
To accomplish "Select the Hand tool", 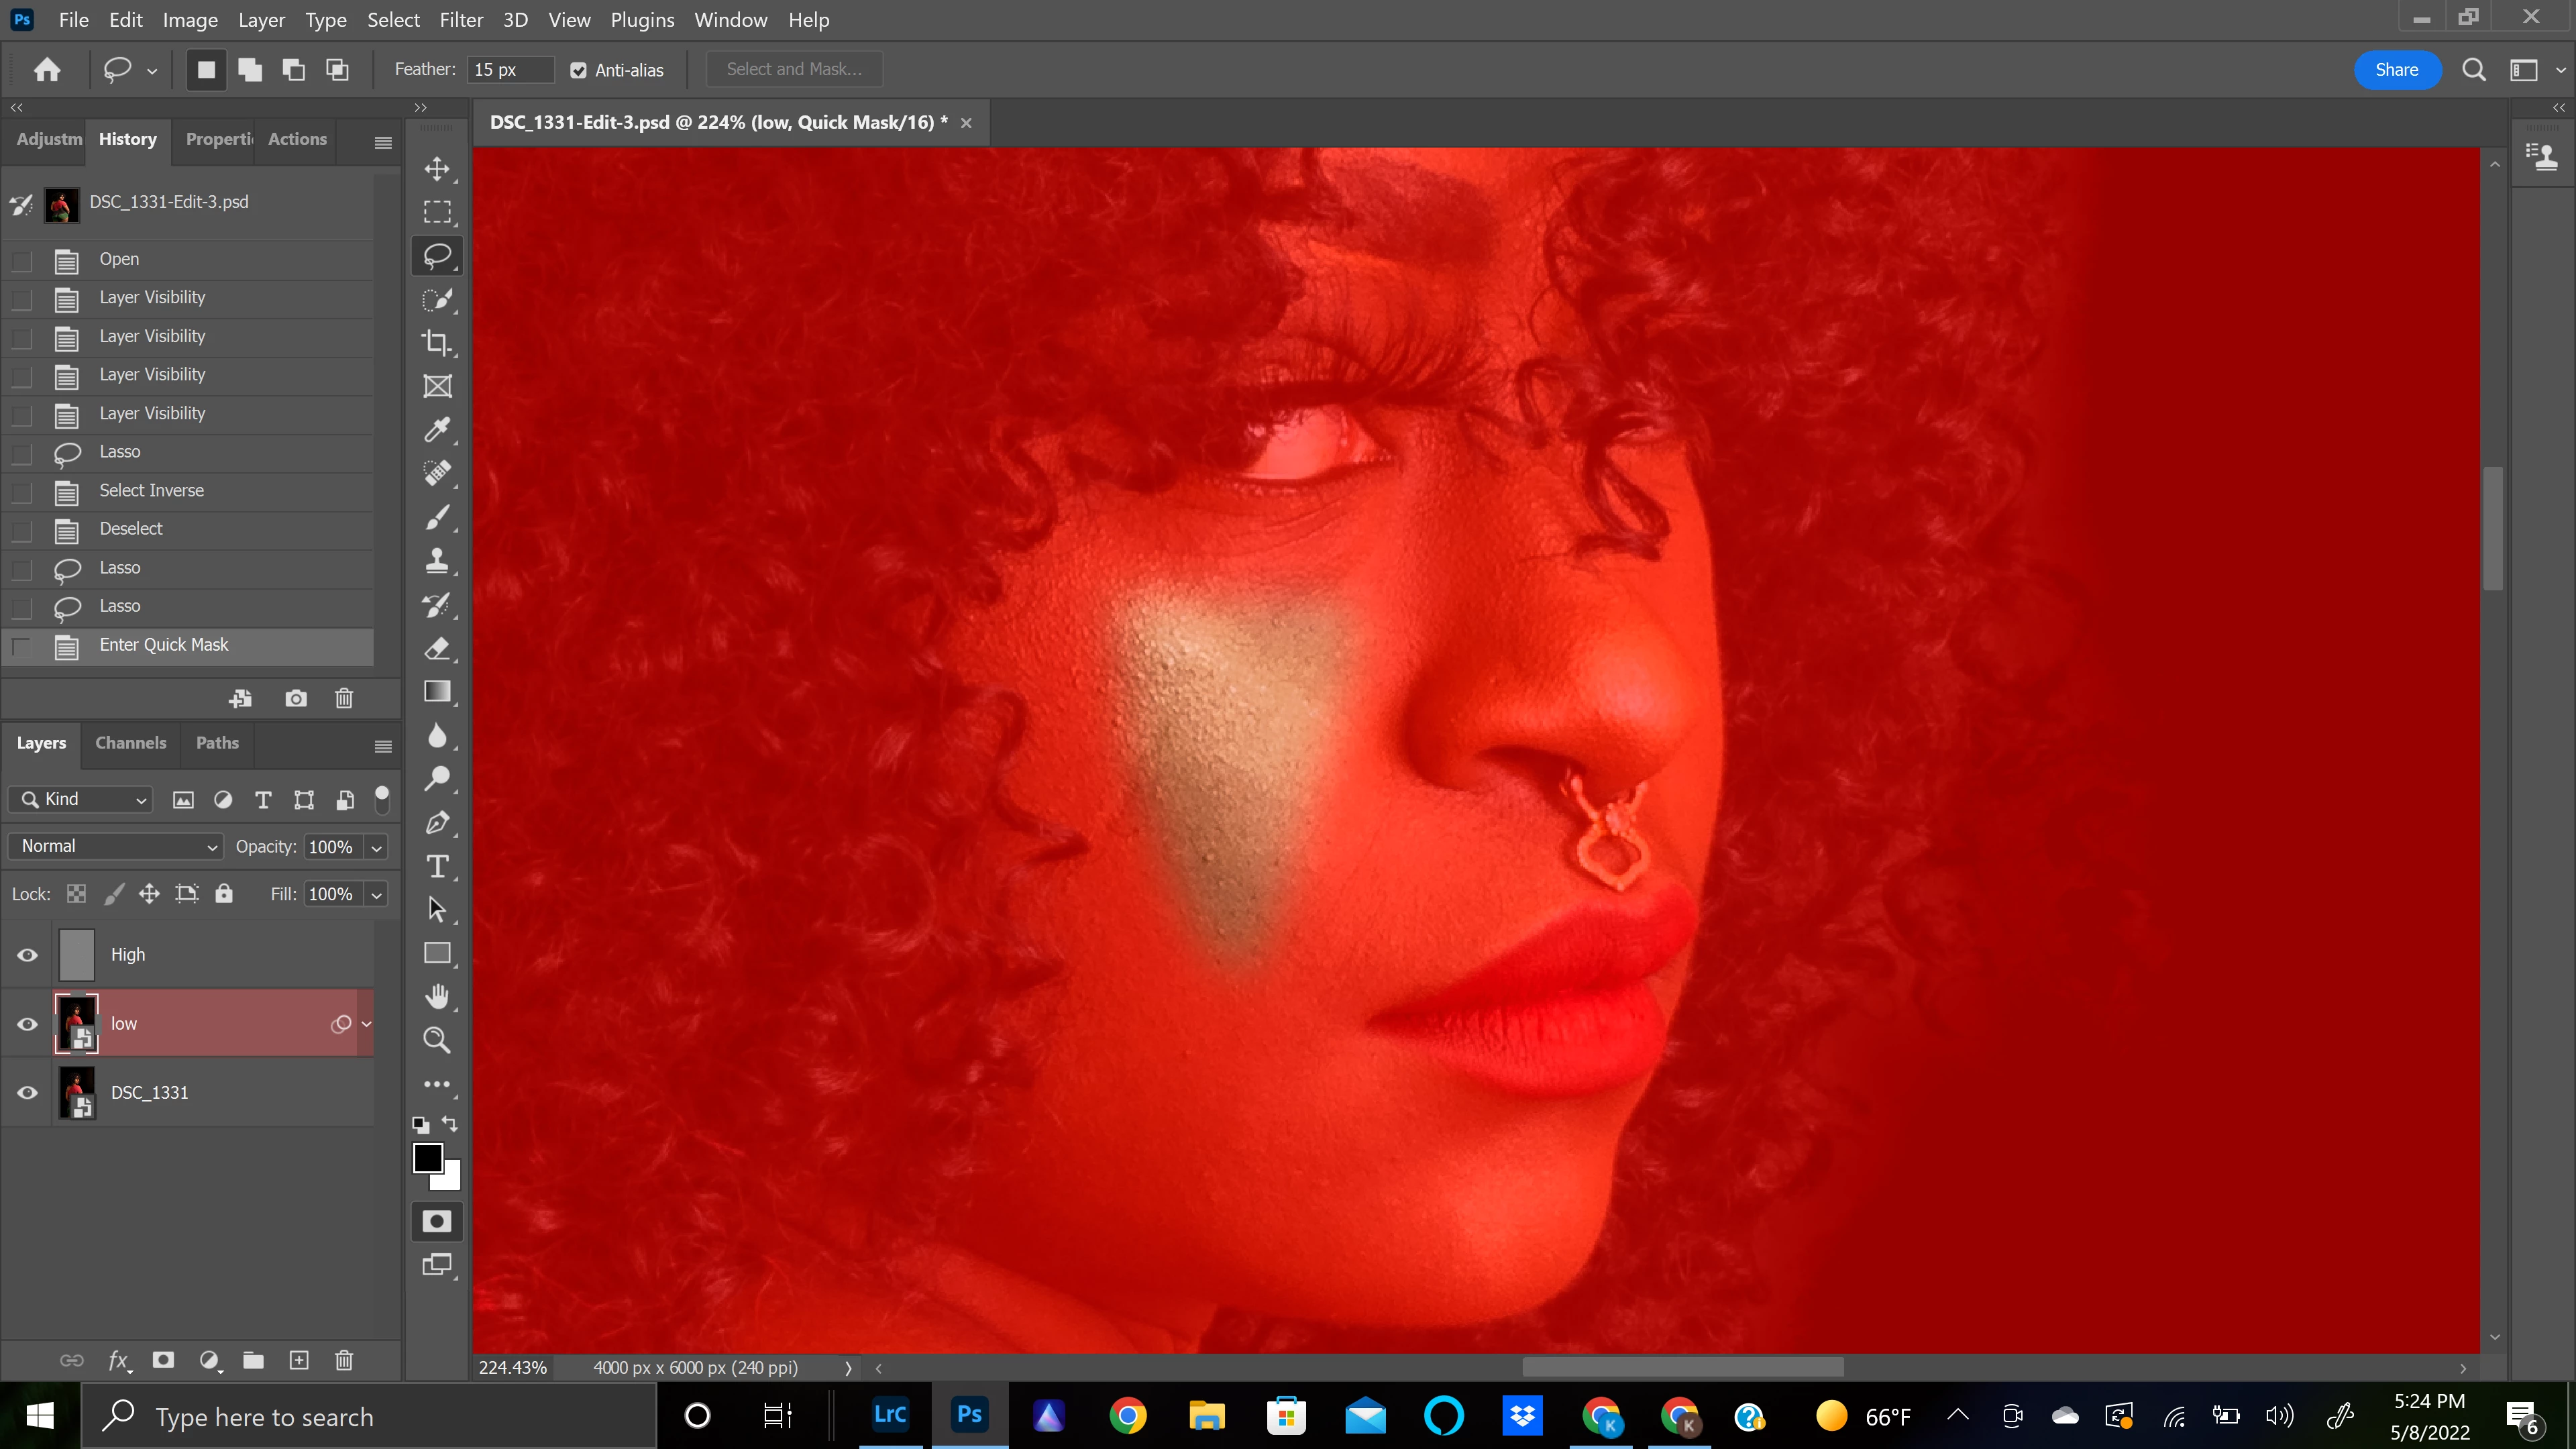I will [x=437, y=996].
